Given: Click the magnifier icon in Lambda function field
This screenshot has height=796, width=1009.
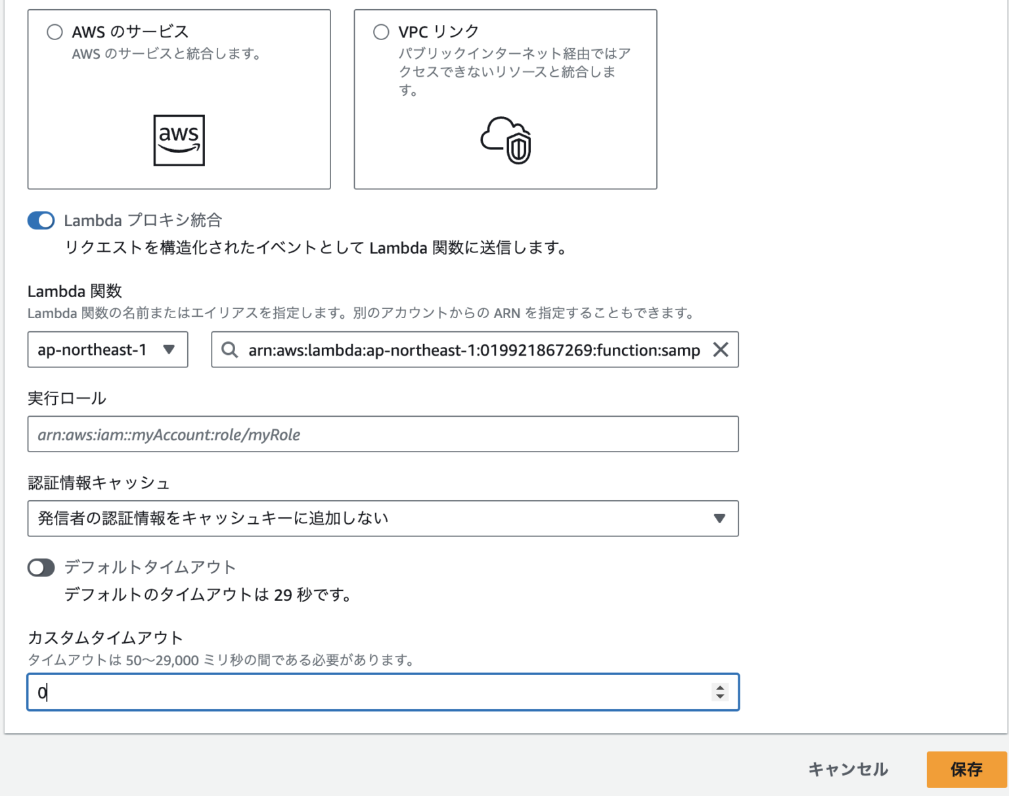Looking at the screenshot, I should pos(229,350).
